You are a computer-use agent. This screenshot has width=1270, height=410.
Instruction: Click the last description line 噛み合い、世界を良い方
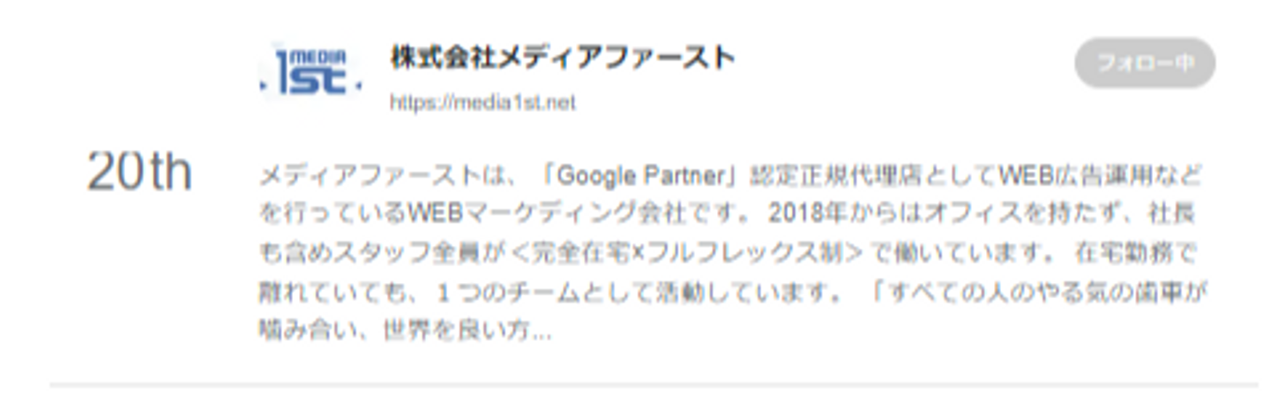pos(406,332)
